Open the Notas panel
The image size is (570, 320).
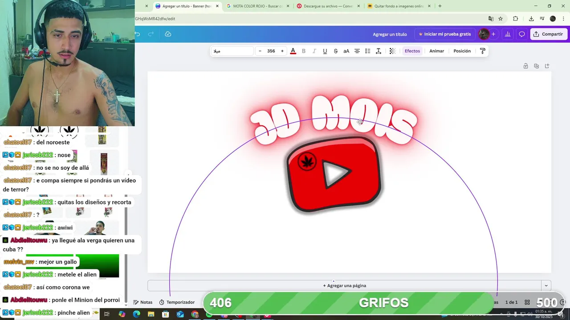point(143,302)
